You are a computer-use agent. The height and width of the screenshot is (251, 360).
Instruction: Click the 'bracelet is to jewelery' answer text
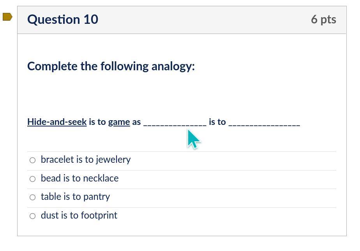[x=85, y=160]
